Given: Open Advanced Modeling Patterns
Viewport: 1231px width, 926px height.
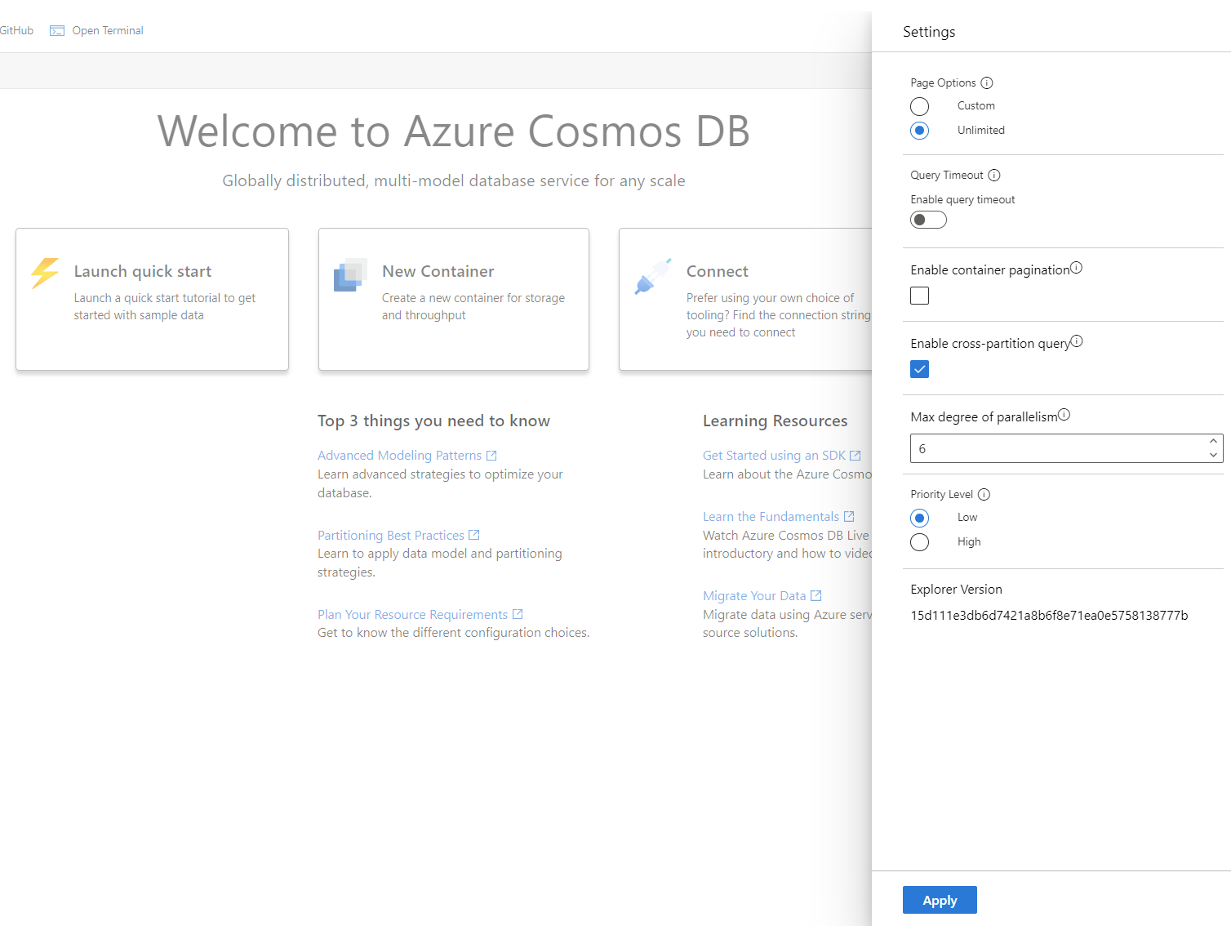Looking at the screenshot, I should coord(399,455).
